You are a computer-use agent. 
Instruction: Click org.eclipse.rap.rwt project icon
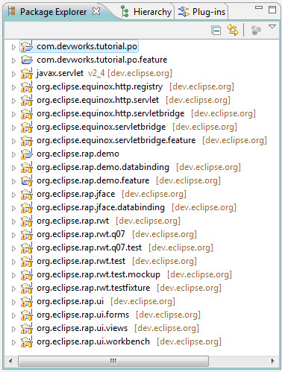27,221
